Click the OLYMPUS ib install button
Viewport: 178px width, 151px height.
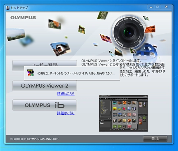[x=44, y=105]
